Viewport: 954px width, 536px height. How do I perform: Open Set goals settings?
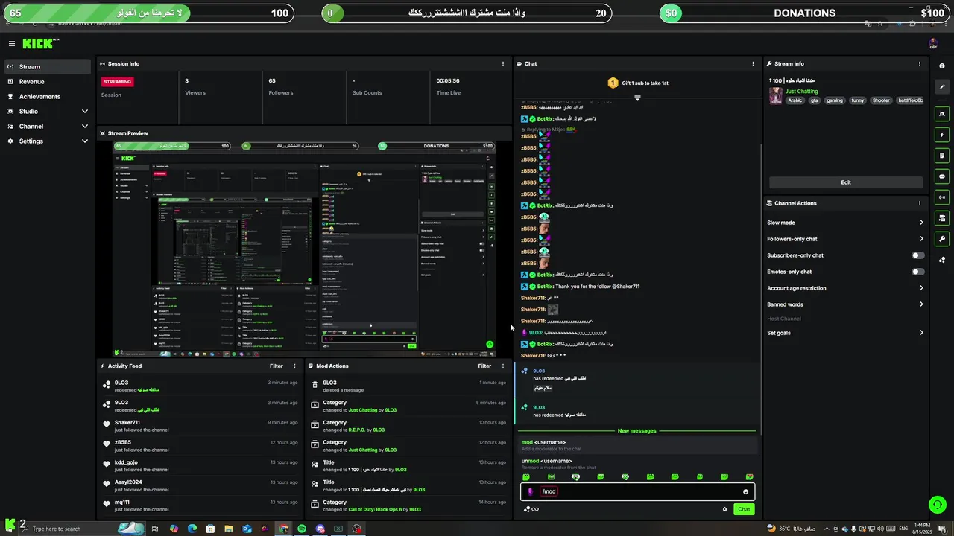pos(845,333)
